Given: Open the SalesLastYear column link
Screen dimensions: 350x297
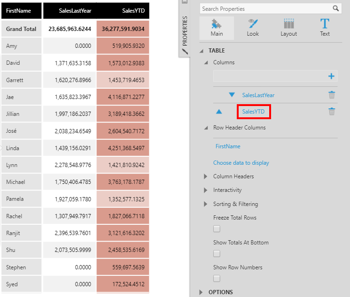Looking at the screenshot, I should [258, 95].
